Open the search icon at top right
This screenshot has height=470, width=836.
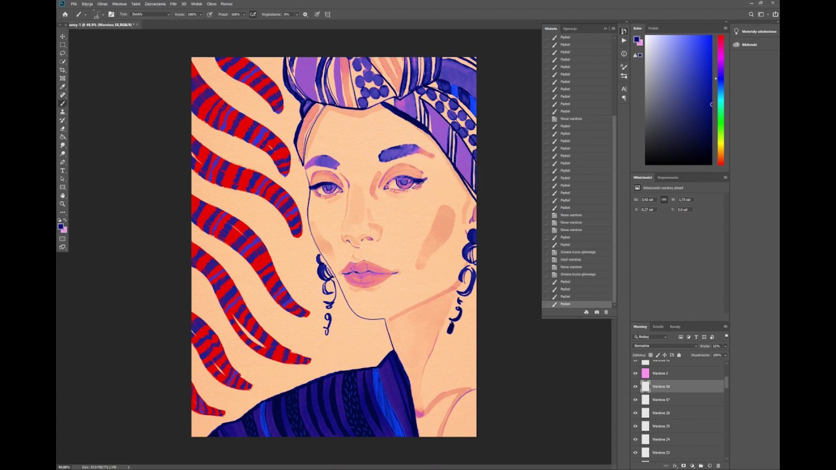(751, 14)
